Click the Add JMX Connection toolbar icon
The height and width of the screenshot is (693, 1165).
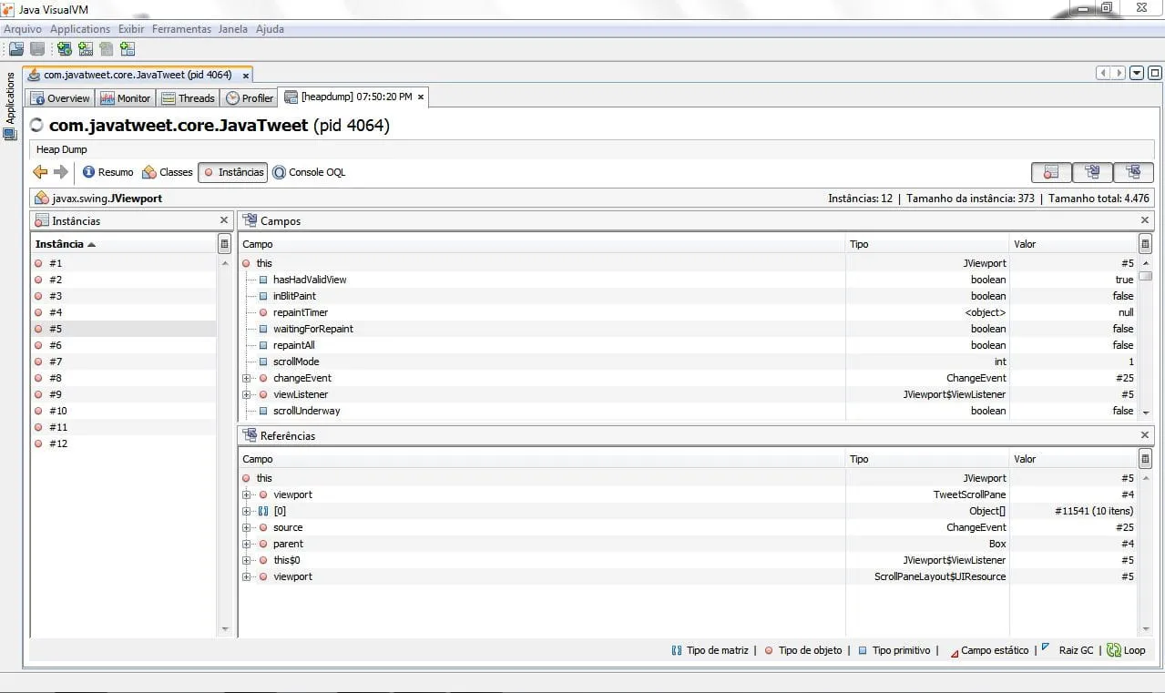point(86,49)
